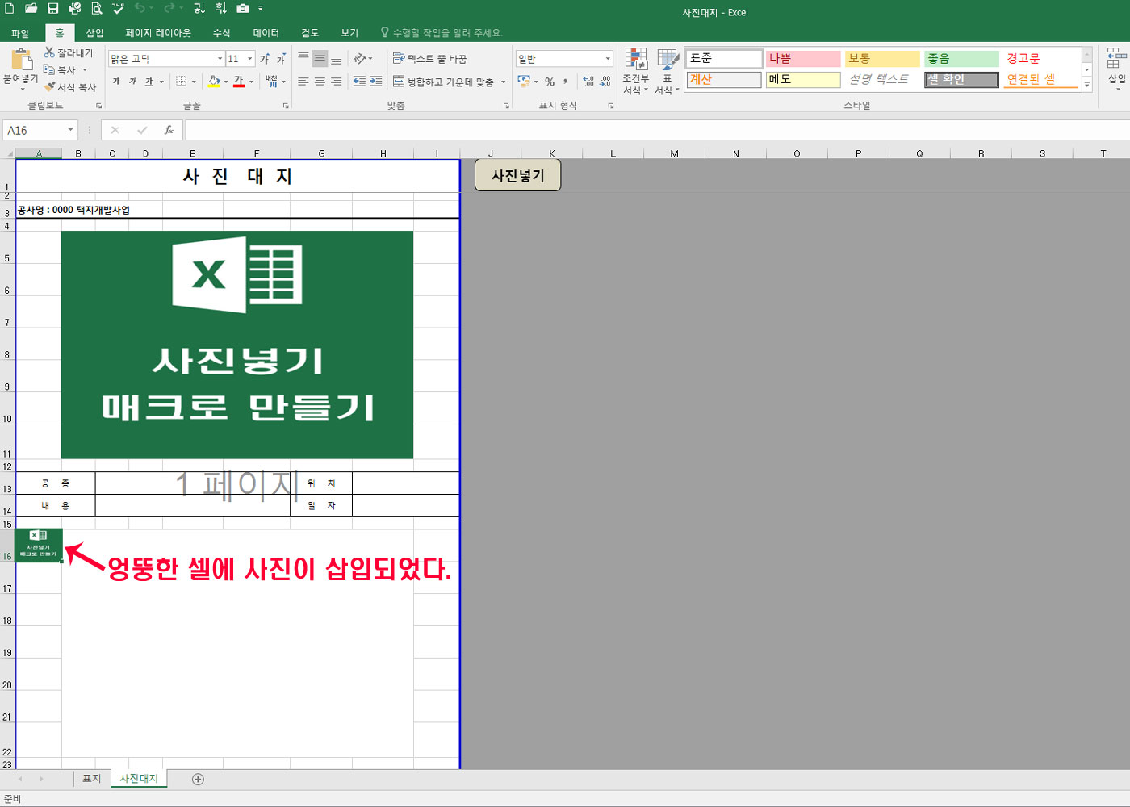Cut the selection with 잘라내기

tap(69, 52)
